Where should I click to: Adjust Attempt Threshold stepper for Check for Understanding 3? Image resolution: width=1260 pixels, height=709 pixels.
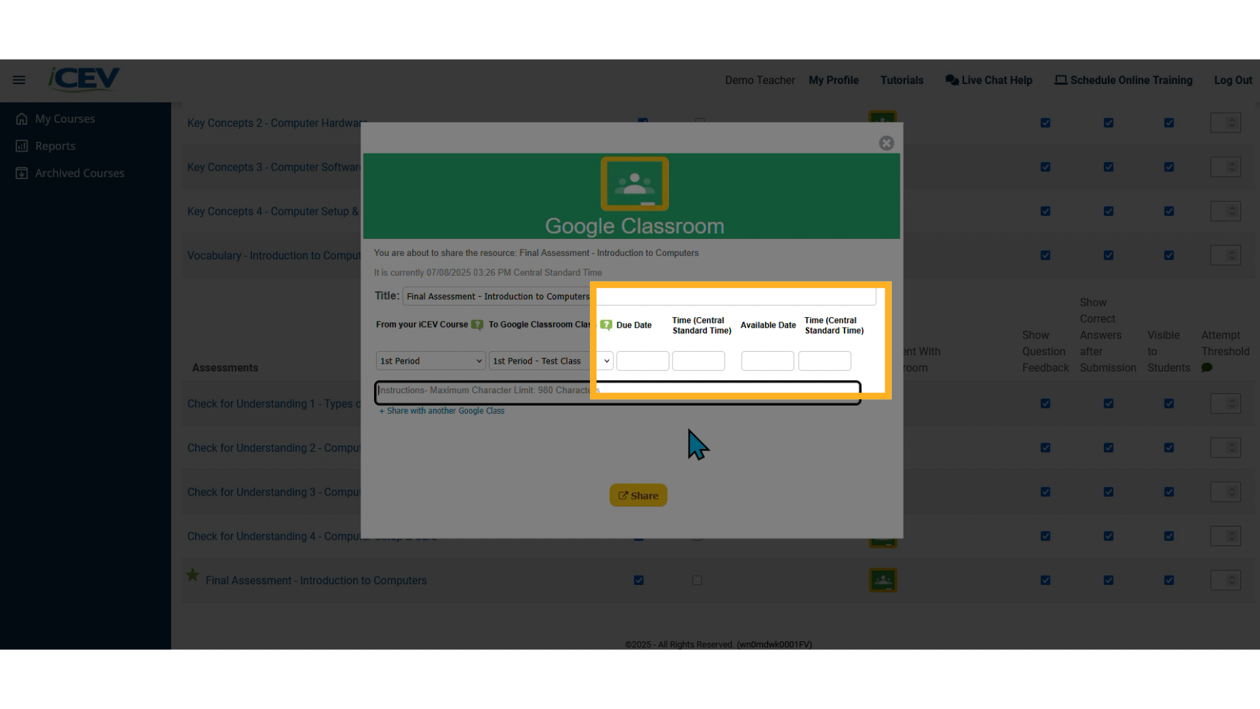(x=1225, y=492)
